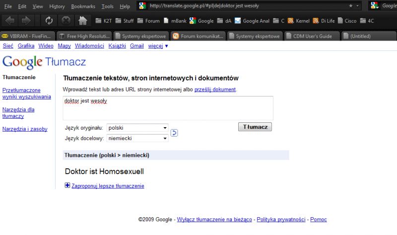Open Narzędzia dla tłumaczy link
The width and height of the screenshot is (397, 235).
click(18, 113)
